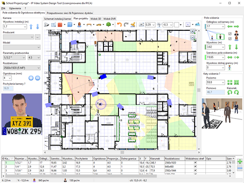Click the 3D preview thumbnail with people
Viewport: 244px width, 183px height.
pos(222,113)
